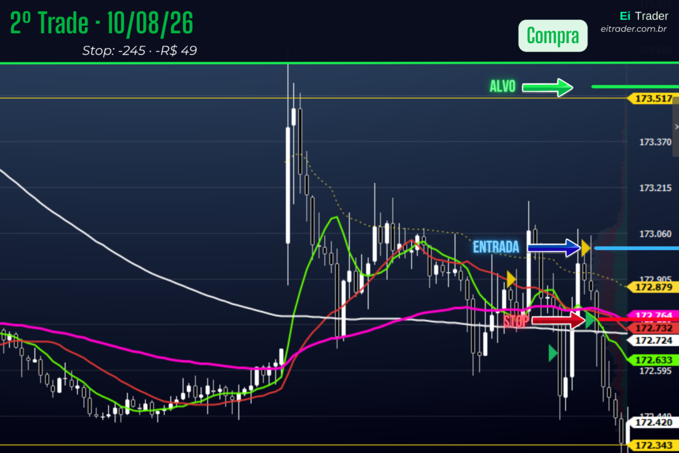The image size is (679, 453).
Task: Click the red STOP arrow
Action: [558, 321]
